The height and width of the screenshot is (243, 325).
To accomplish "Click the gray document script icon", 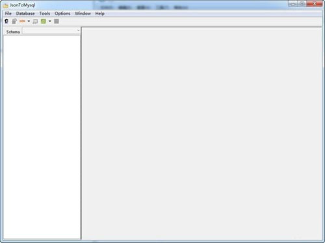I will (14, 21).
